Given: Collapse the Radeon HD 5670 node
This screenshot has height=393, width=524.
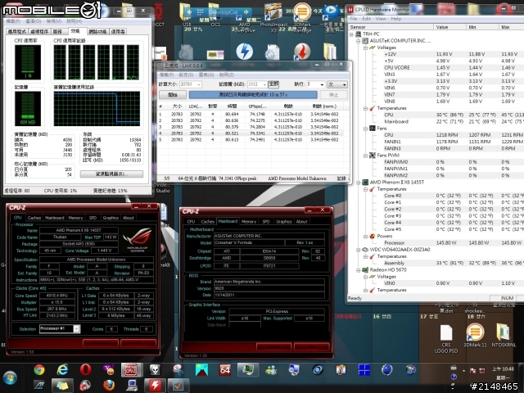Looking at the screenshot, I should coord(359,270).
